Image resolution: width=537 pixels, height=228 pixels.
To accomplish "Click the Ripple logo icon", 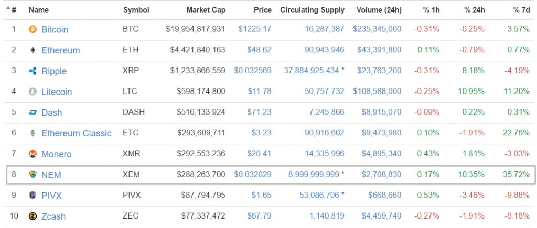I will [33, 71].
